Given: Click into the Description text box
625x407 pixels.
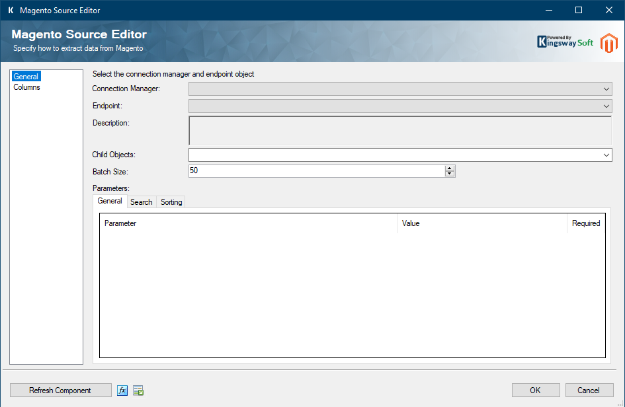Looking at the screenshot, I should pos(400,131).
